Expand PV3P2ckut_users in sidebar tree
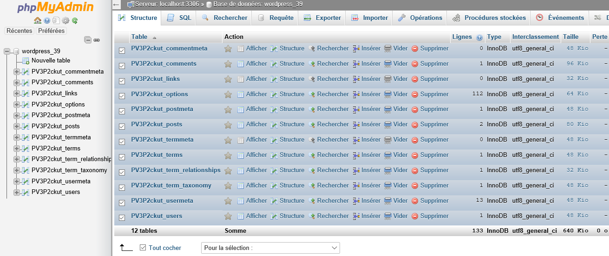The width and height of the screenshot is (609, 256). 16,192
